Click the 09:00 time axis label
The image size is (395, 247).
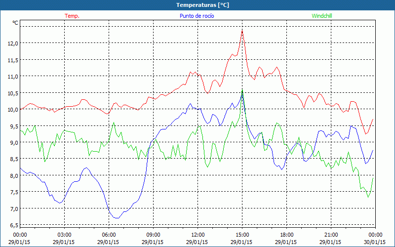[x=154, y=235]
